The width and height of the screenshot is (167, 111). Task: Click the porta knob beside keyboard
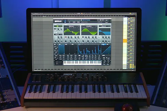(x=105, y=63)
